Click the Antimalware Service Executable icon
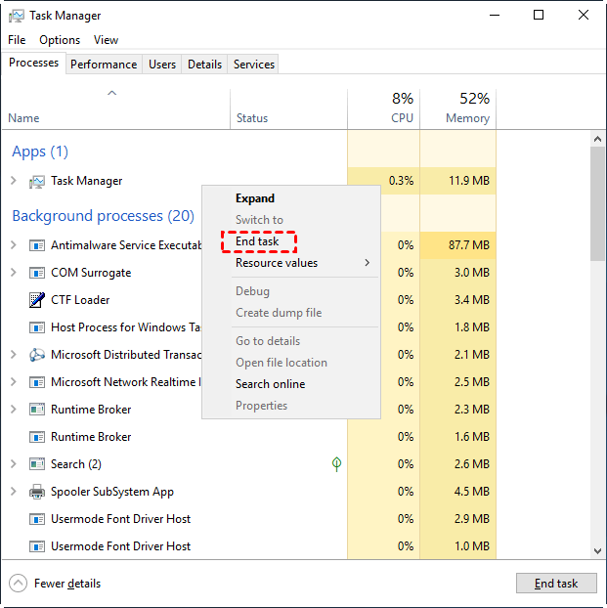This screenshot has height=608, width=607. click(x=37, y=245)
